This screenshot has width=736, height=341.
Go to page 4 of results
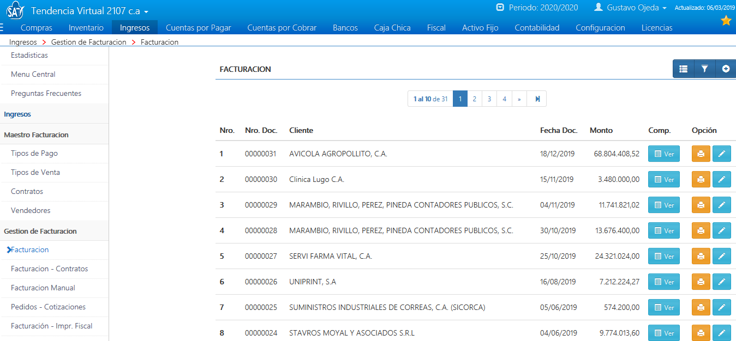[505, 99]
